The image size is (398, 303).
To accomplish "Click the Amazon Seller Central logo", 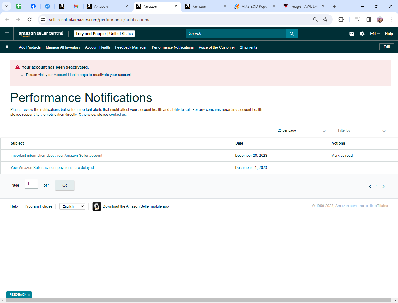I will tap(41, 34).
